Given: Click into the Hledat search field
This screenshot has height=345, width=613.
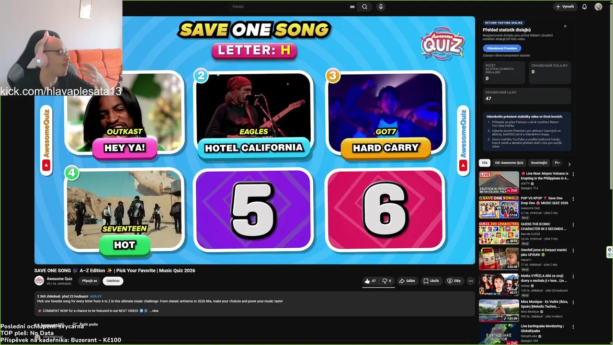Looking at the screenshot, I should [x=290, y=7].
